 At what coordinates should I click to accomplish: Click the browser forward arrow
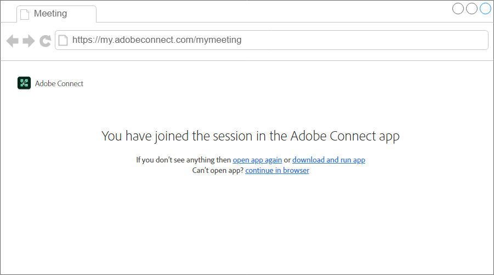29,41
